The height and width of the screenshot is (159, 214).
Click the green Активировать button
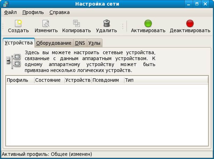click(x=148, y=24)
